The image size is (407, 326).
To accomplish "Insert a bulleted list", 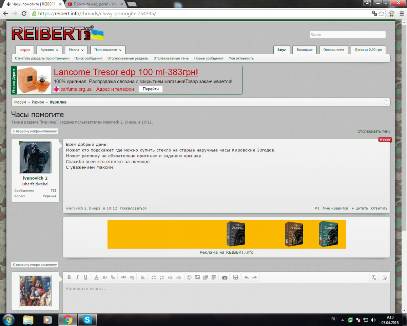I will click(154, 277).
